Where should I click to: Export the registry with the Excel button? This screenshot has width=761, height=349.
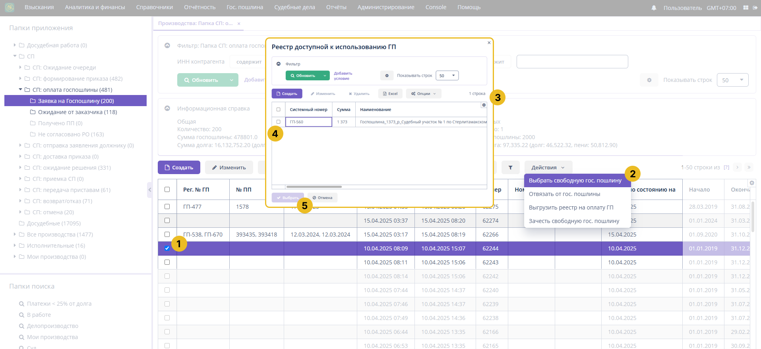pos(390,94)
